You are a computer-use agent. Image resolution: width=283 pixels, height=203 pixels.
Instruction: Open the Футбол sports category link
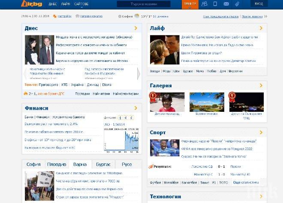point(155,182)
